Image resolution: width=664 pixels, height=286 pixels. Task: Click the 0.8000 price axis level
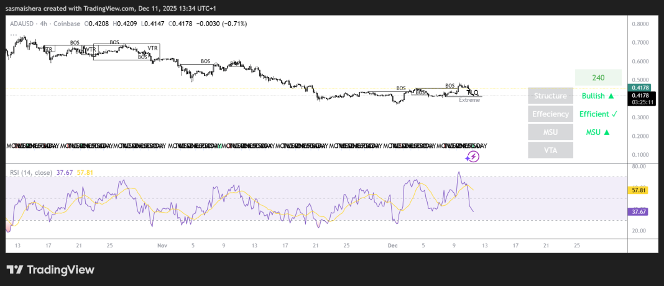point(640,24)
